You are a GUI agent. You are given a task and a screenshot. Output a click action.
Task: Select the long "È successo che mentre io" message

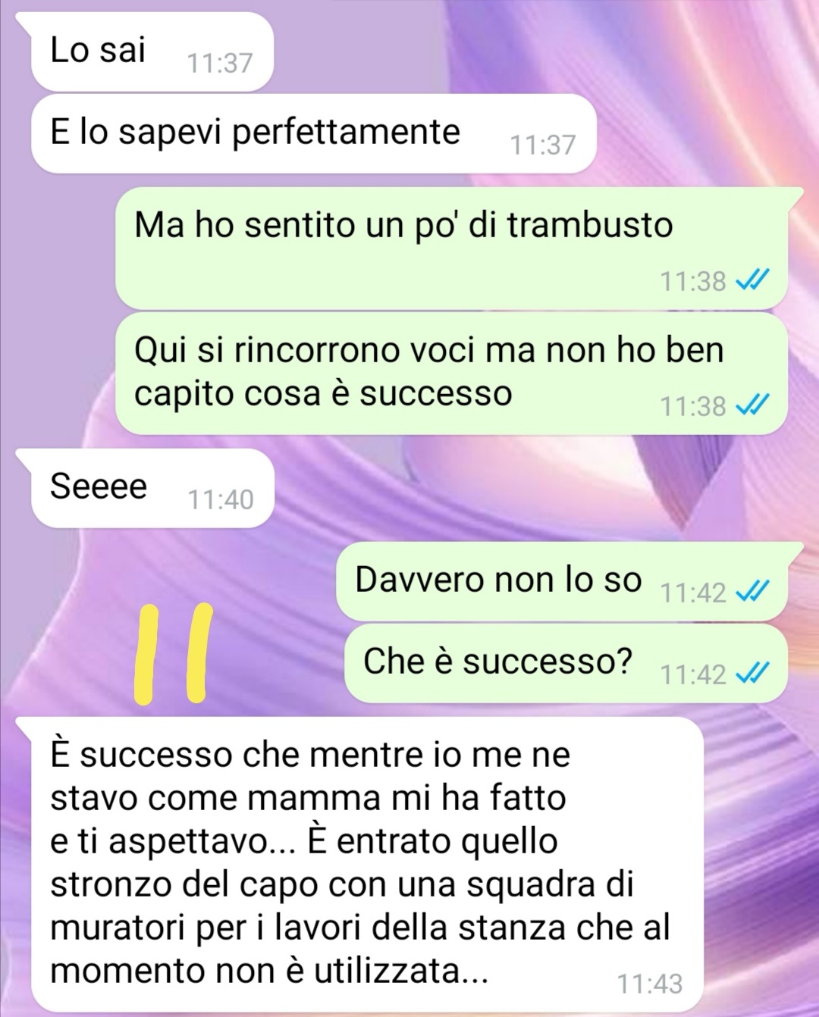coord(359,865)
